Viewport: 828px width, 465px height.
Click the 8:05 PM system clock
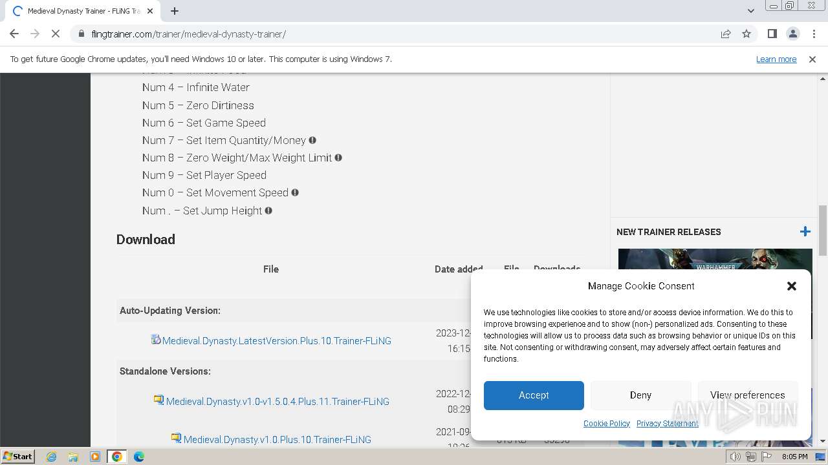(x=794, y=457)
